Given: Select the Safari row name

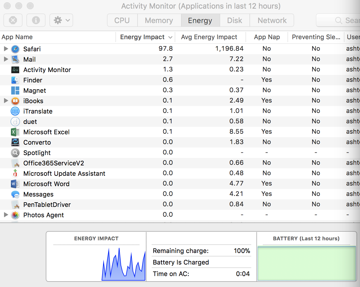Looking at the screenshot, I should pyautogui.click(x=32, y=49).
